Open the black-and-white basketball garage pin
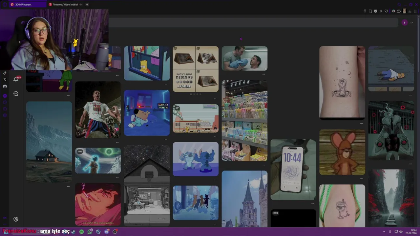The image size is (420, 236). point(147,186)
